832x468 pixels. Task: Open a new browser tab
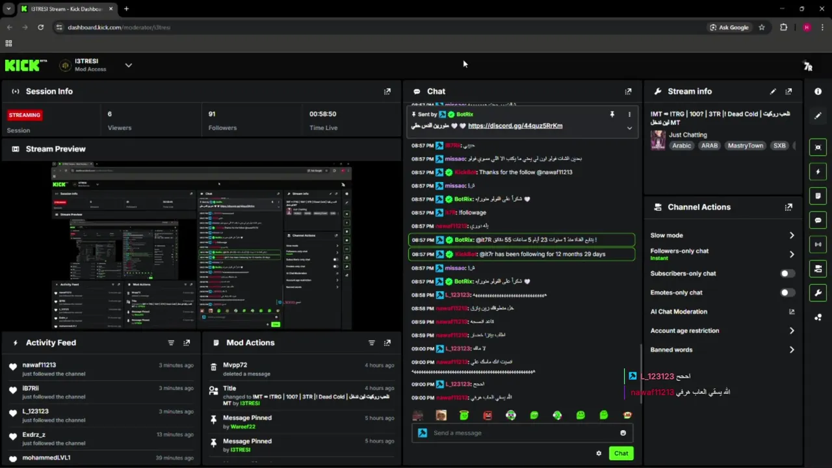tap(126, 9)
